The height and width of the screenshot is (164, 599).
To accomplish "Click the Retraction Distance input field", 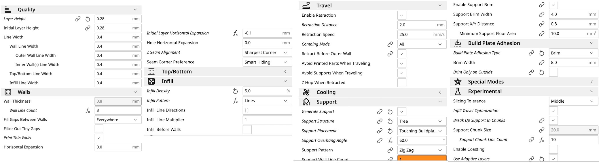I will click(418, 25).
